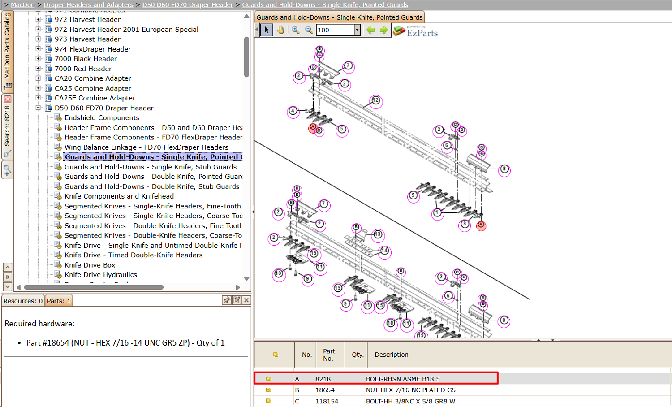Click the note icon in row A 8218
This screenshot has width=672, height=407.
pos(269,379)
